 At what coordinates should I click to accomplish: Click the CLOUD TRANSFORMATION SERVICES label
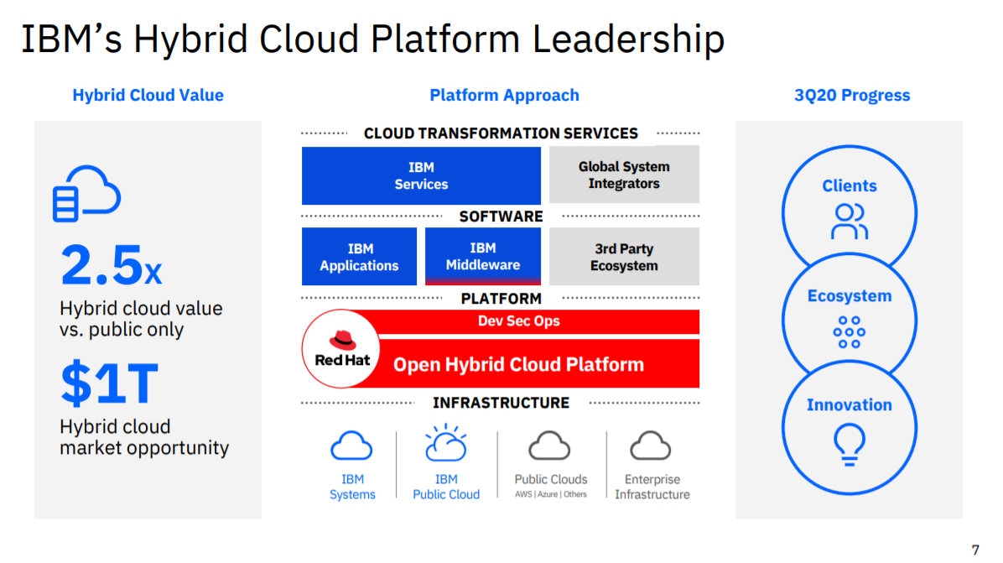501,133
